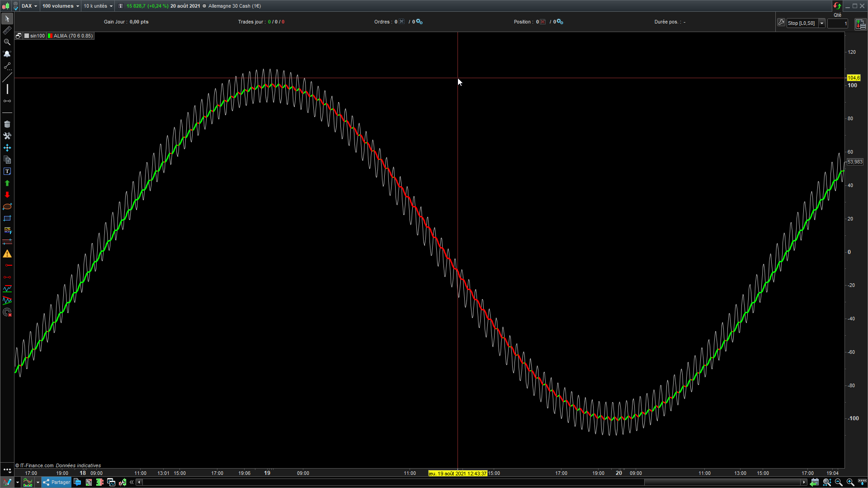The width and height of the screenshot is (868, 488).
Task: Click the green up arrow tool
Action: 7,183
